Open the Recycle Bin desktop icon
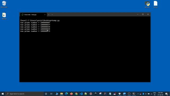 pyautogui.click(x=4, y=4)
